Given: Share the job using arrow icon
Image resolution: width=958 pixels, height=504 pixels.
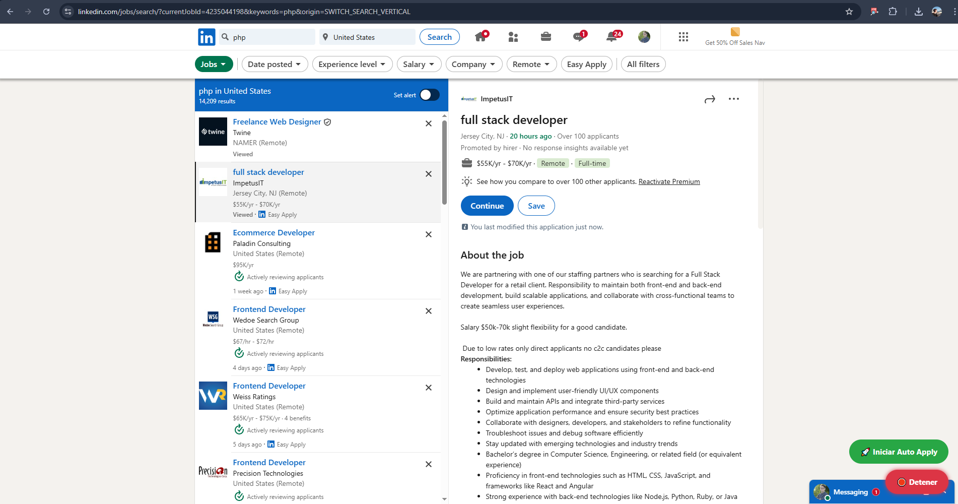Looking at the screenshot, I should coord(710,99).
